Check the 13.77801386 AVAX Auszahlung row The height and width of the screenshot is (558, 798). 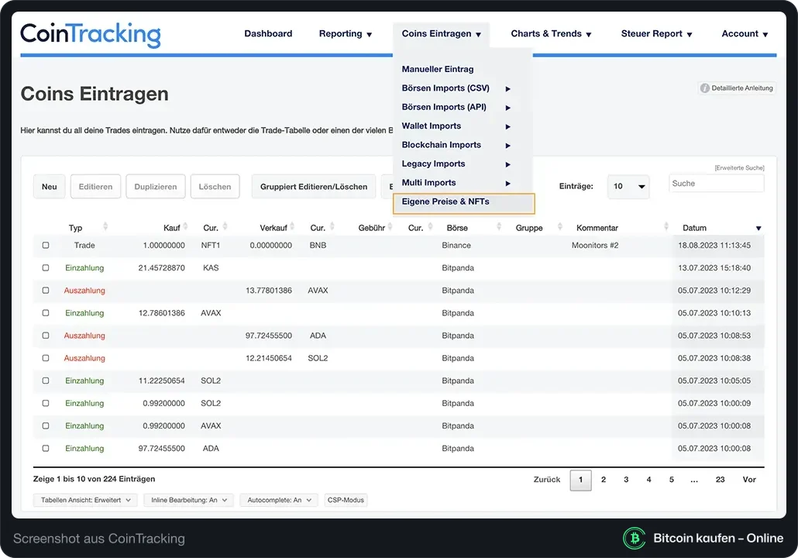pos(46,290)
